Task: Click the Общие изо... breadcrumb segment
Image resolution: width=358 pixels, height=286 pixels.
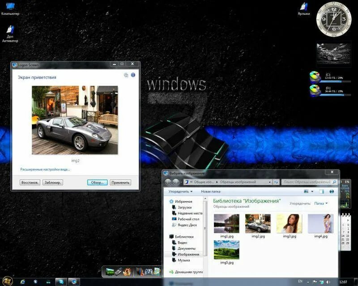Action: [204, 182]
